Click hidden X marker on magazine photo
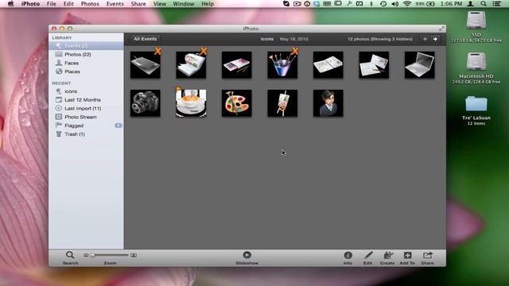This screenshot has height=286, width=509. (204, 51)
